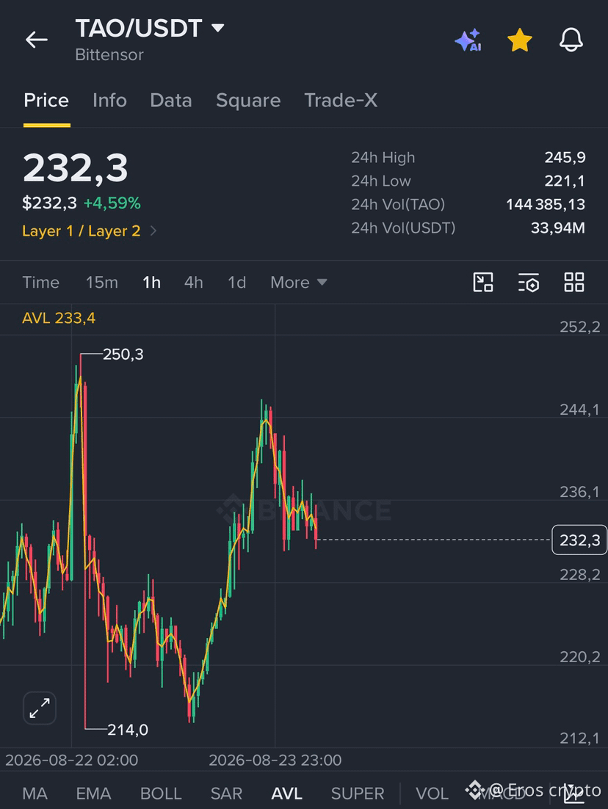Viewport: 608px width, 809px height.
Task: Click the 24h High value 245,9
Action: [x=565, y=157]
